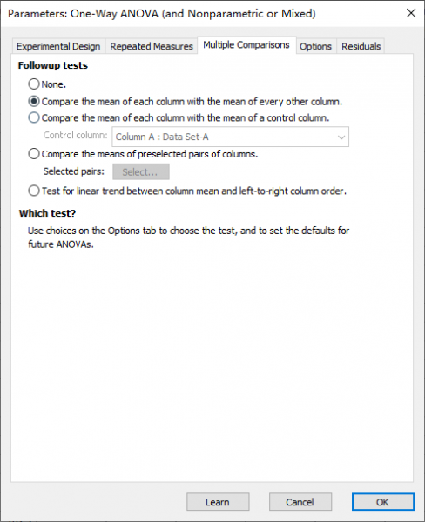Choose compare preselected pairs of columns
425x522 pixels.
point(34,154)
